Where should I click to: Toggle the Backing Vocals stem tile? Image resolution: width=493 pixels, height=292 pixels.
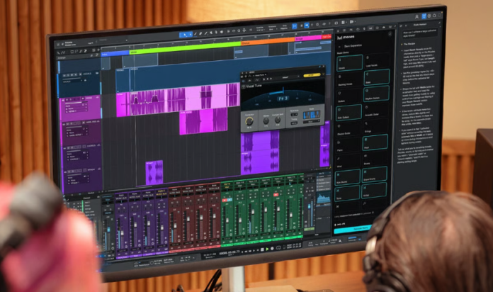pos(349,81)
